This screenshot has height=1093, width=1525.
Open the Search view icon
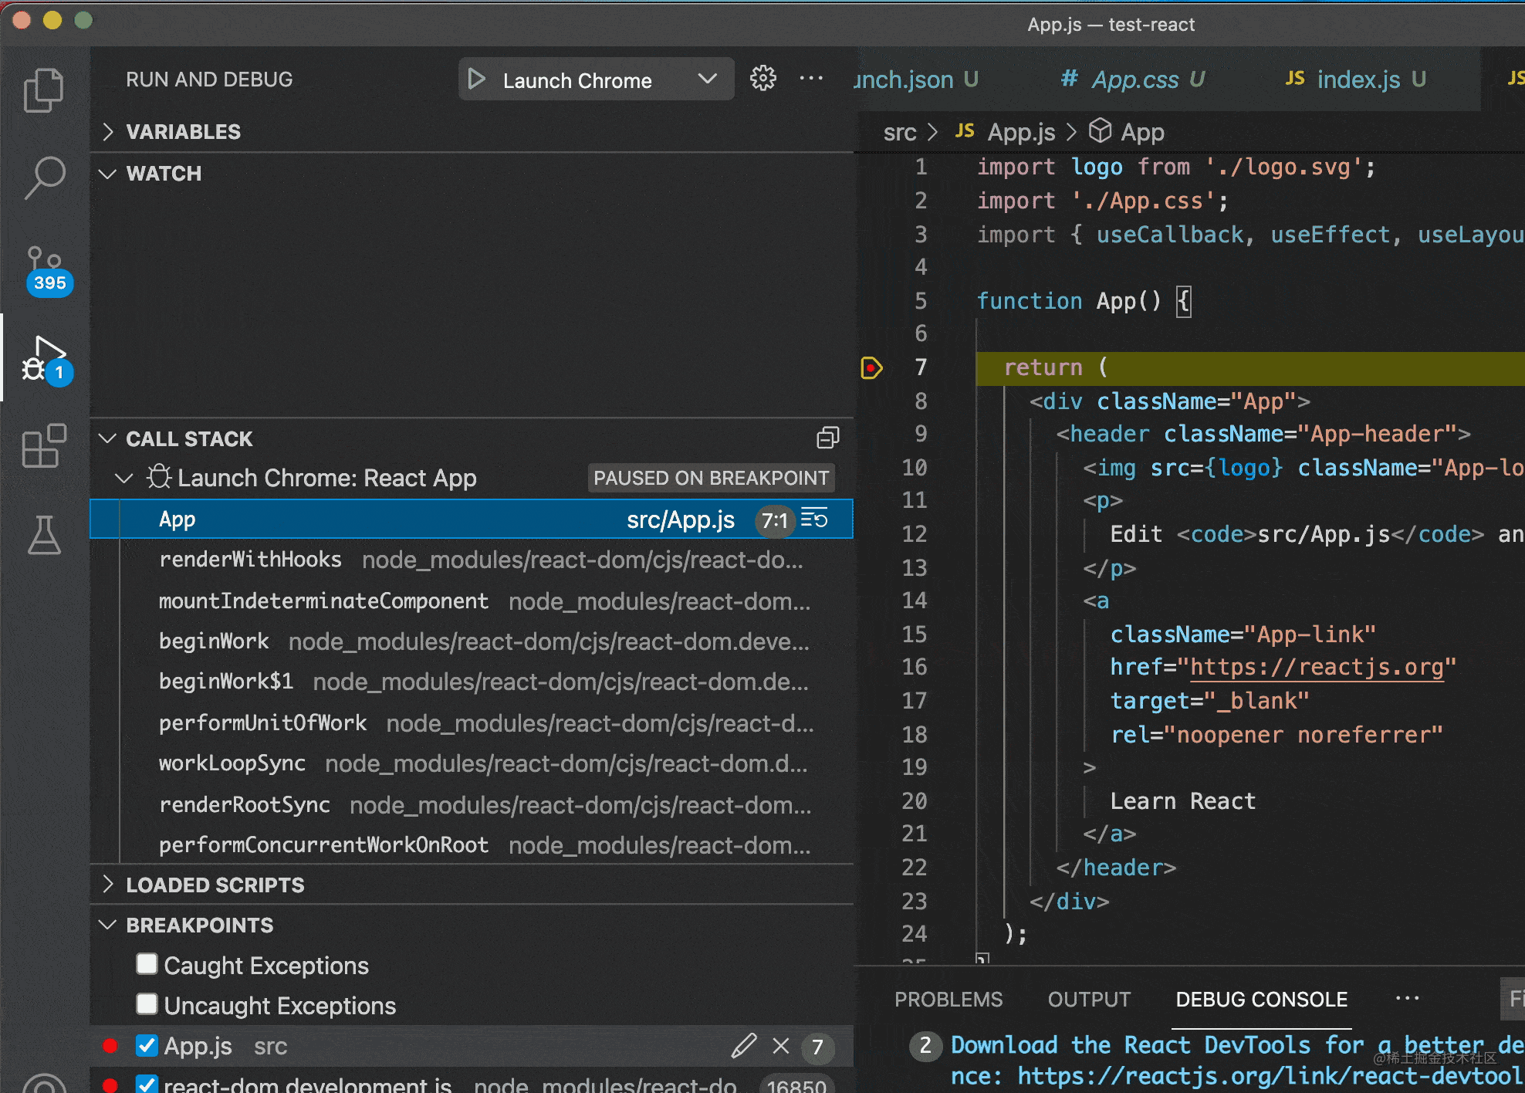click(45, 177)
